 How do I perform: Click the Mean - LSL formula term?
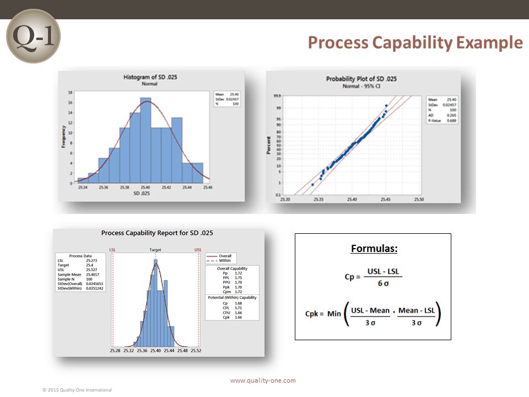click(x=417, y=310)
